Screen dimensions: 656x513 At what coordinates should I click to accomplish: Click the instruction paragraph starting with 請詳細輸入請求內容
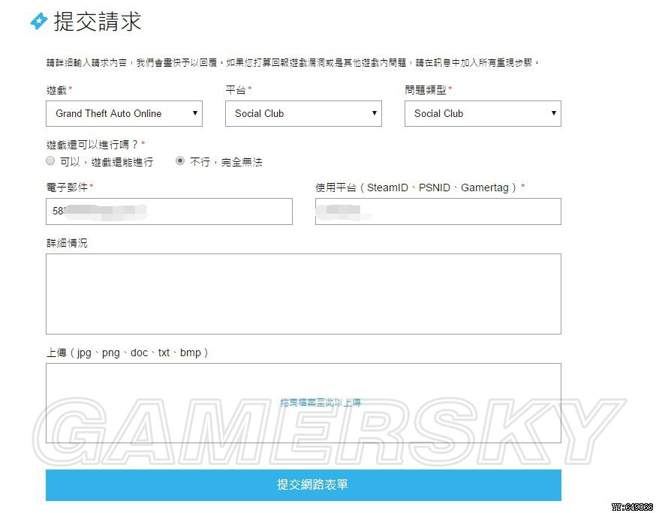click(293, 63)
